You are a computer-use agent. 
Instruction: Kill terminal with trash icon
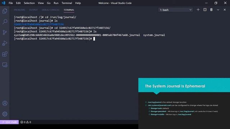pos(211,10)
